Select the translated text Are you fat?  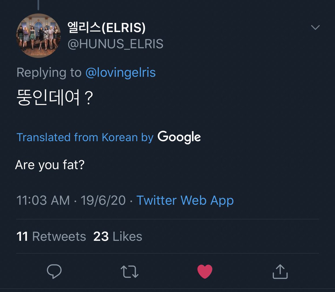(50, 165)
